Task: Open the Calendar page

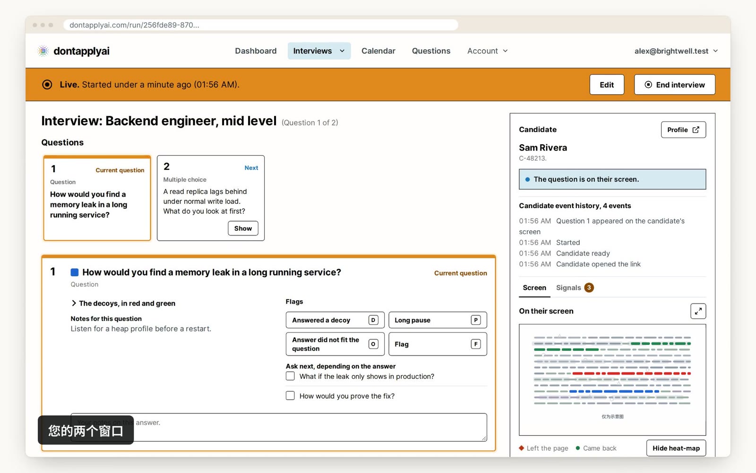Action: coord(378,51)
